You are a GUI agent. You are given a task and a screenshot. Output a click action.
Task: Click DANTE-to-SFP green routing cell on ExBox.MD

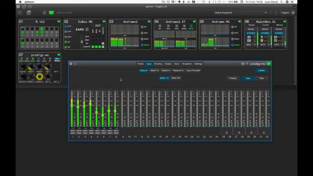[x=93, y=47]
